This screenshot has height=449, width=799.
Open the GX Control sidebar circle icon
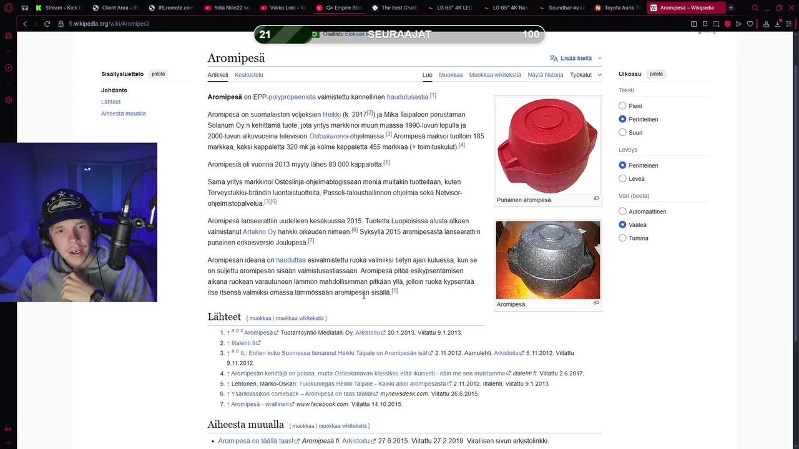coord(8,67)
